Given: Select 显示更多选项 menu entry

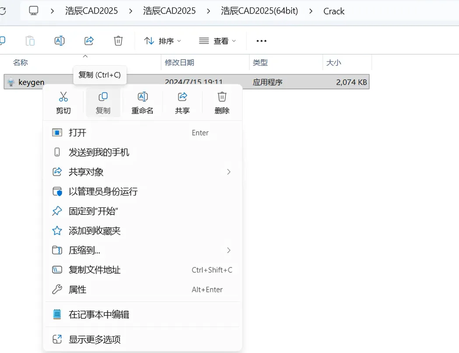Looking at the screenshot, I should click(x=142, y=339).
